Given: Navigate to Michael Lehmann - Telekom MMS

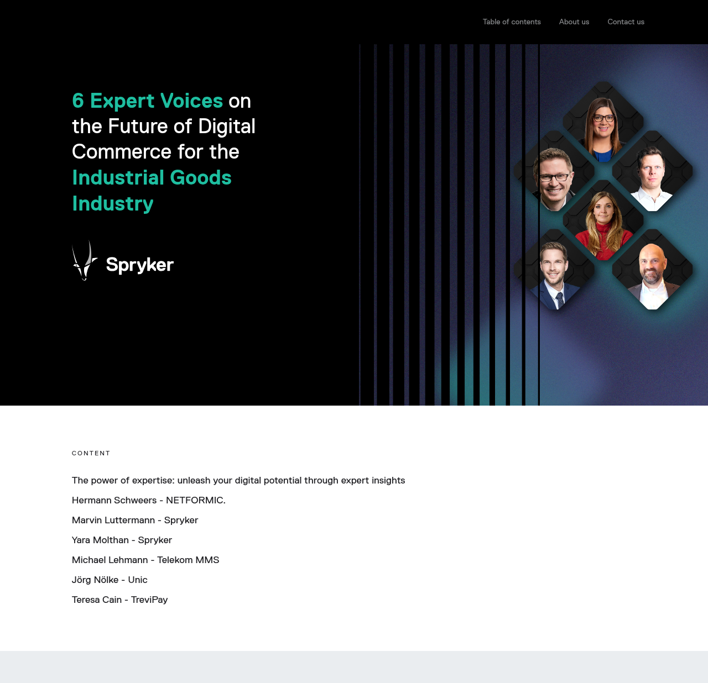Looking at the screenshot, I should click(x=145, y=560).
